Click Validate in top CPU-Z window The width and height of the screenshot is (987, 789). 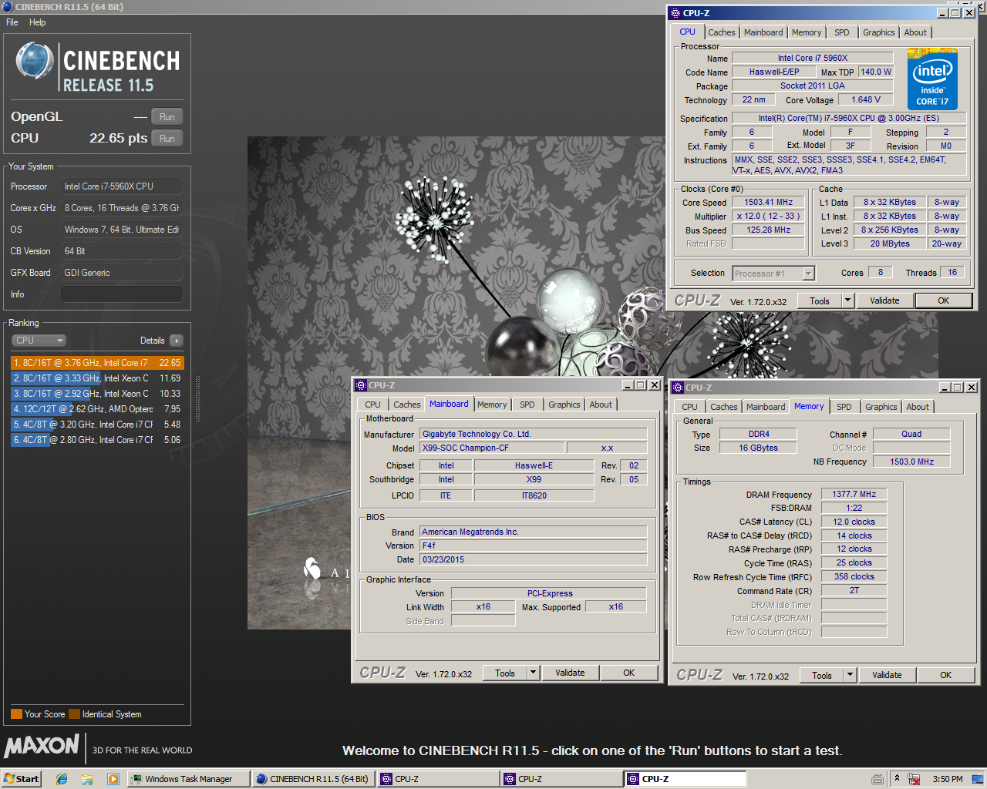click(884, 301)
